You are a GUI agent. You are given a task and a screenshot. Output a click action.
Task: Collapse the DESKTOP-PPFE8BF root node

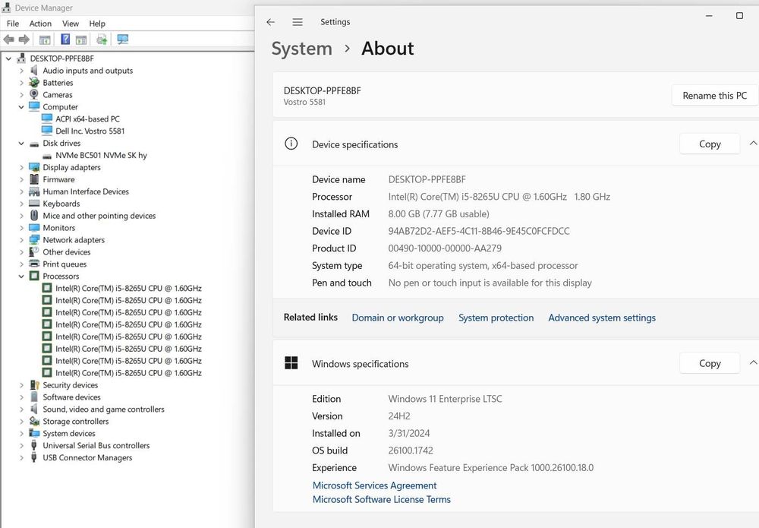coord(8,58)
